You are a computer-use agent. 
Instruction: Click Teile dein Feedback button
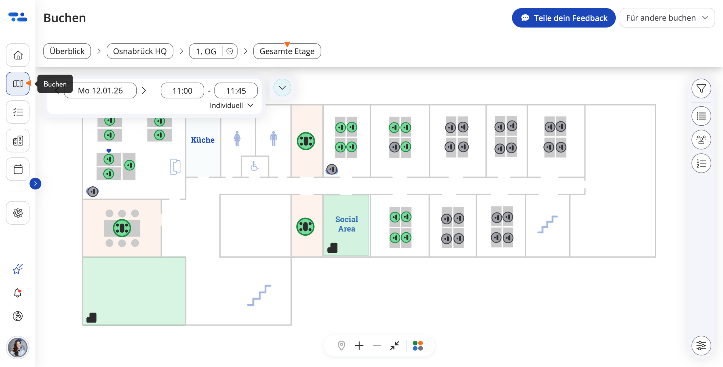click(563, 18)
